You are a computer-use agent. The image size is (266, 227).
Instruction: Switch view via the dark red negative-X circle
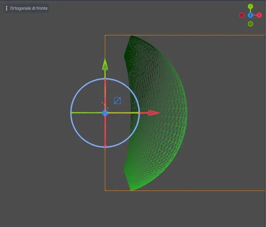[242, 15]
